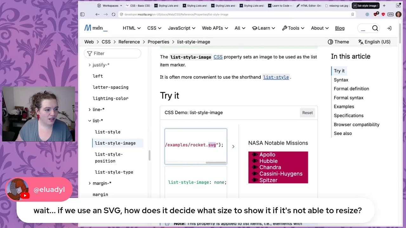
Task: Go back with the browser back arrow
Action: [x=97, y=14]
